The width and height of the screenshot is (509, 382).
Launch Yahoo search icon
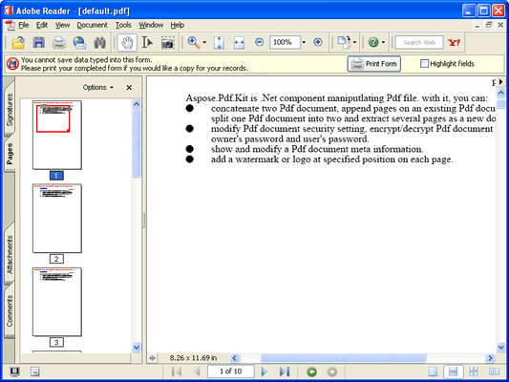pyautogui.click(x=454, y=42)
